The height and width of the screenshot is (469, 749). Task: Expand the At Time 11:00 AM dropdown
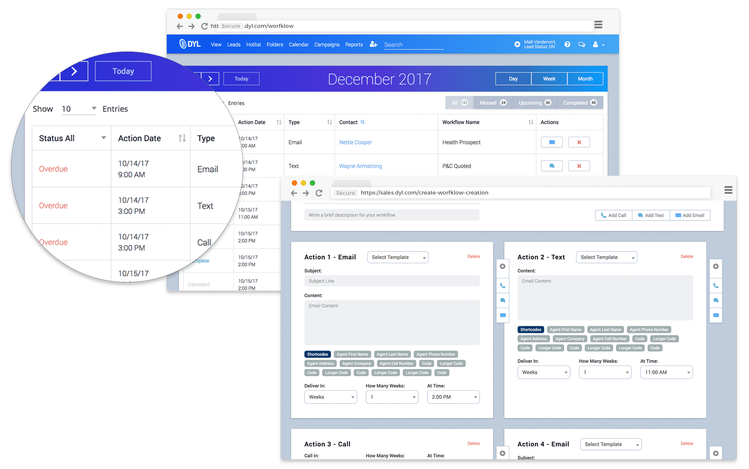pyautogui.click(x=666, y=373)
